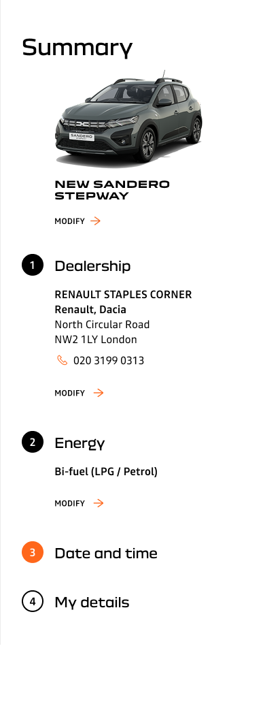
Task: Click the Bi-fuel (LPG / Petrol) text
Action: coord(106,472)
